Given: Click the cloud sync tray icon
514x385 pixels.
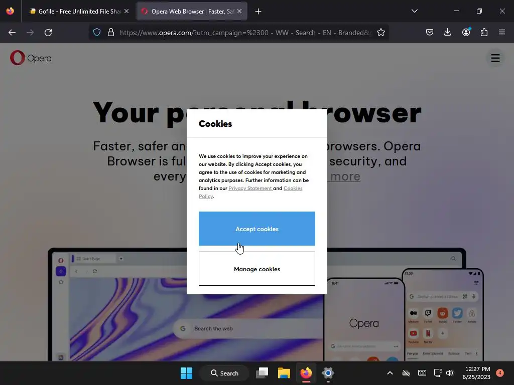Looking at the screenshot, I should 406,373.
